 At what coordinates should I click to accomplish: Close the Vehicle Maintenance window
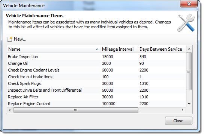tap(189, 4)
